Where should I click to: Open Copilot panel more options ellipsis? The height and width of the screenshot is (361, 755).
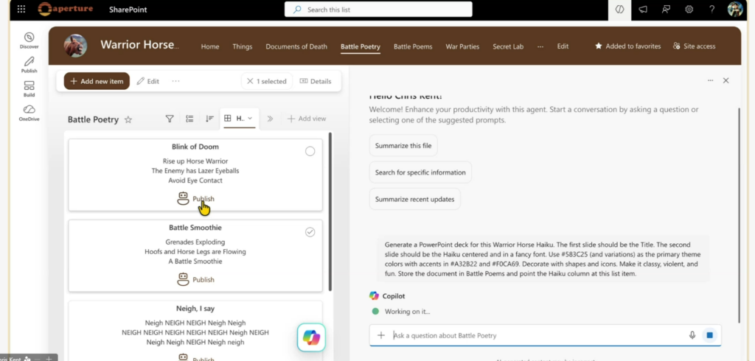tap(710, 80)
